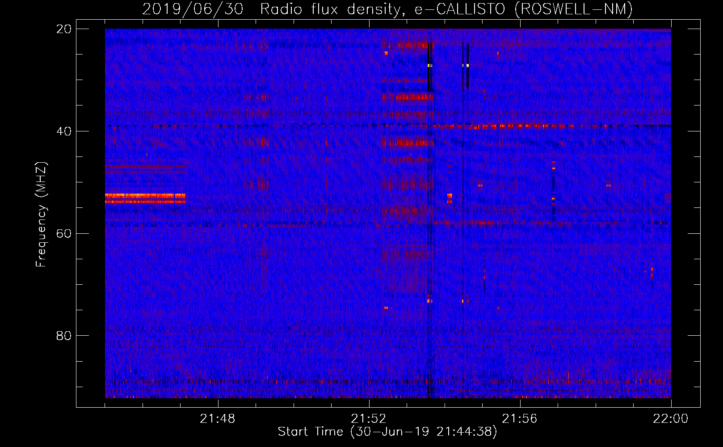Click the 'Start Time (30-Jun-19 21:44:38)' label
Viewport: 723px width, 447px height.
[387, 432]
